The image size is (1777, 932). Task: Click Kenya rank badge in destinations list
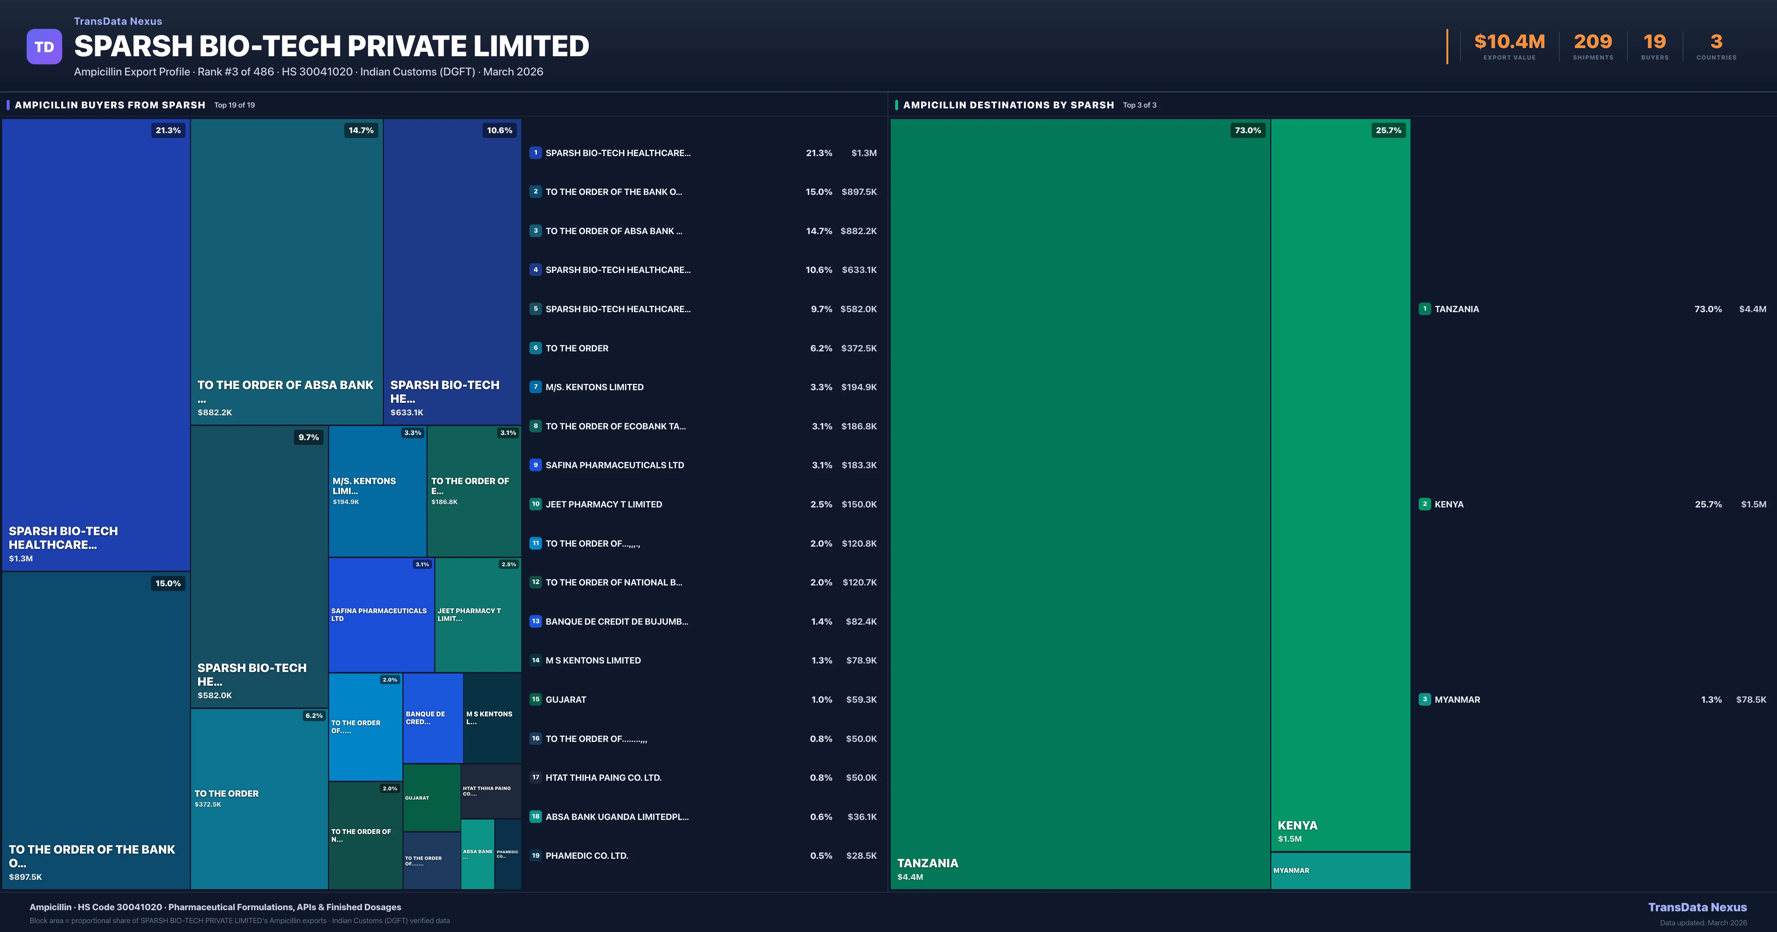tap(1425, 504)
